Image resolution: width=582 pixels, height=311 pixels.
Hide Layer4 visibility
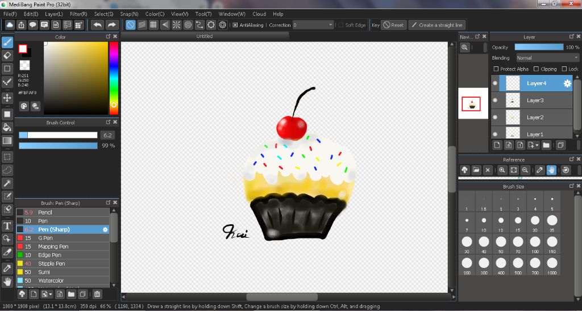(x=495, y=83)
